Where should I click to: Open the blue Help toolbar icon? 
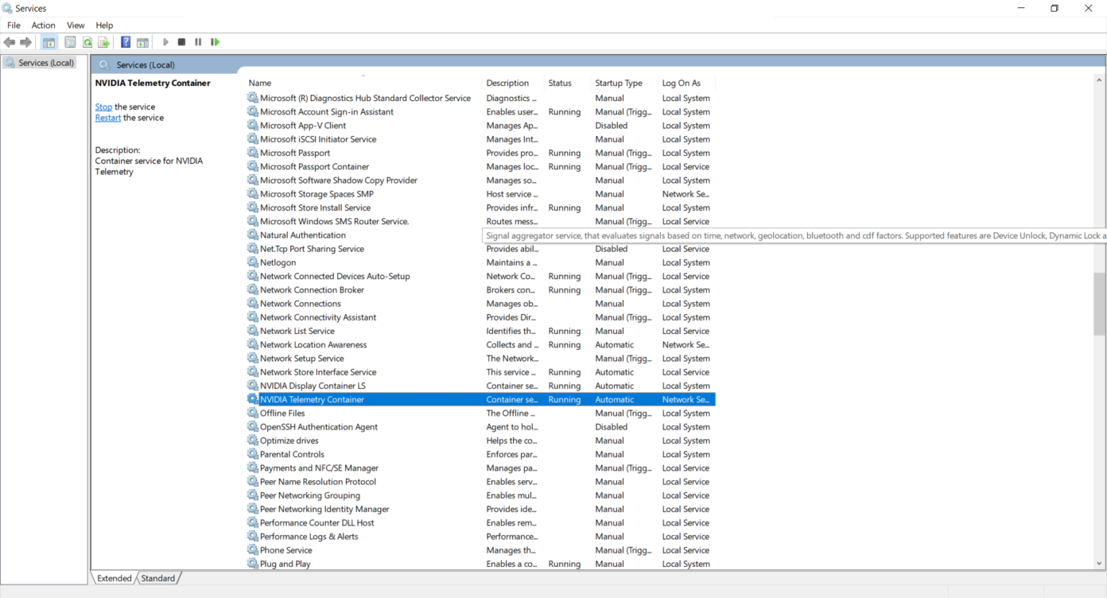pos(126,42)
